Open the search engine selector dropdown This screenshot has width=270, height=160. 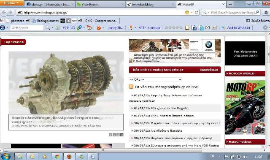(205, 12)
